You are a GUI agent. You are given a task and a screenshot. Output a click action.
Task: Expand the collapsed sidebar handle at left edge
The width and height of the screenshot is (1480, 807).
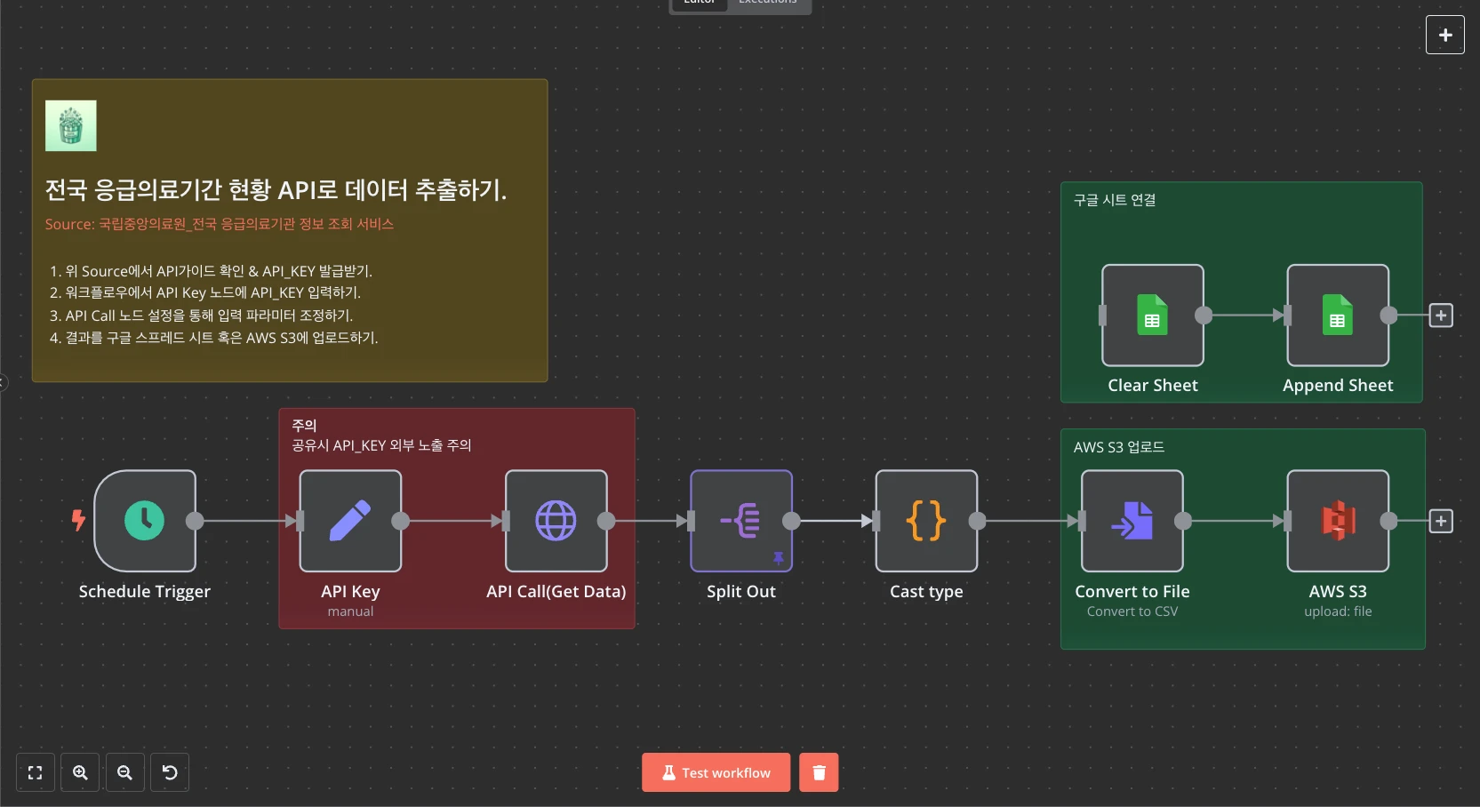click(4, 383)
